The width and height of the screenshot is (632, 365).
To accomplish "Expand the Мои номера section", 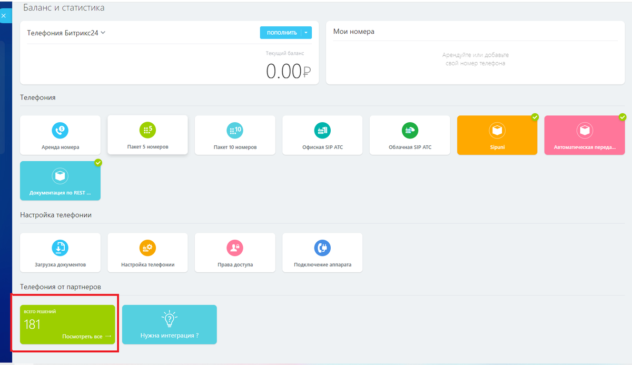I will tap(352, 32).
